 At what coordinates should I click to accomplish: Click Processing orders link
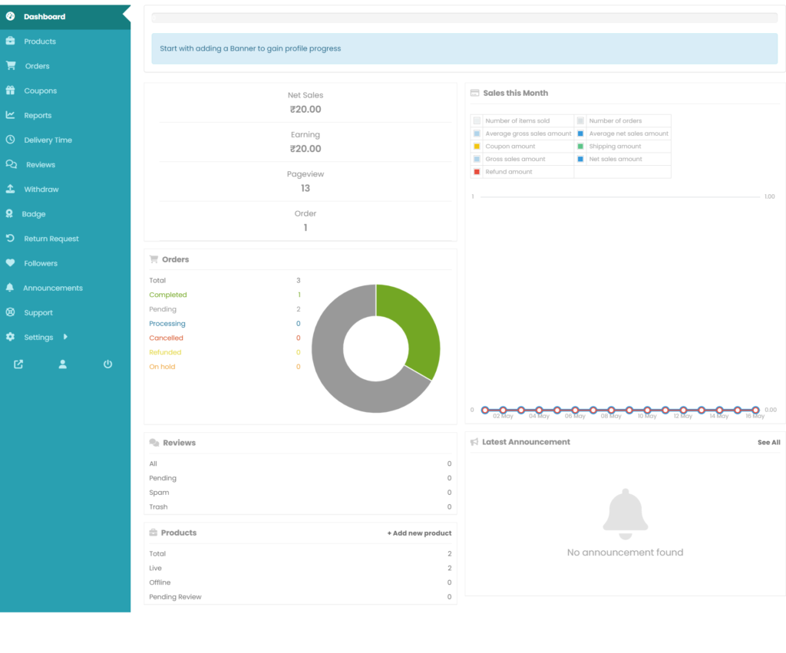[167, 324]
